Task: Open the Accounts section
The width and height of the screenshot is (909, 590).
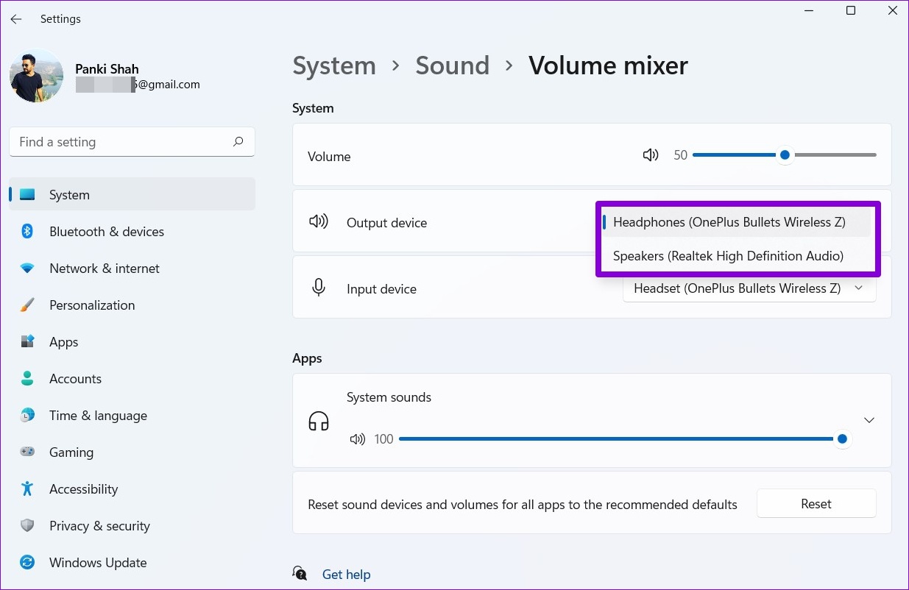Action: [132, 379]
